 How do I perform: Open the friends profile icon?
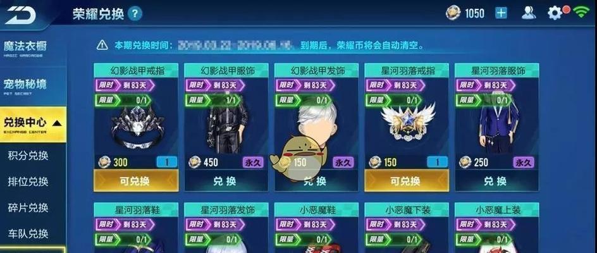(x=529, y=13)
